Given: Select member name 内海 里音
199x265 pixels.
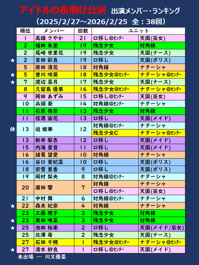Looking at the screenshot, I should [46, 147].
